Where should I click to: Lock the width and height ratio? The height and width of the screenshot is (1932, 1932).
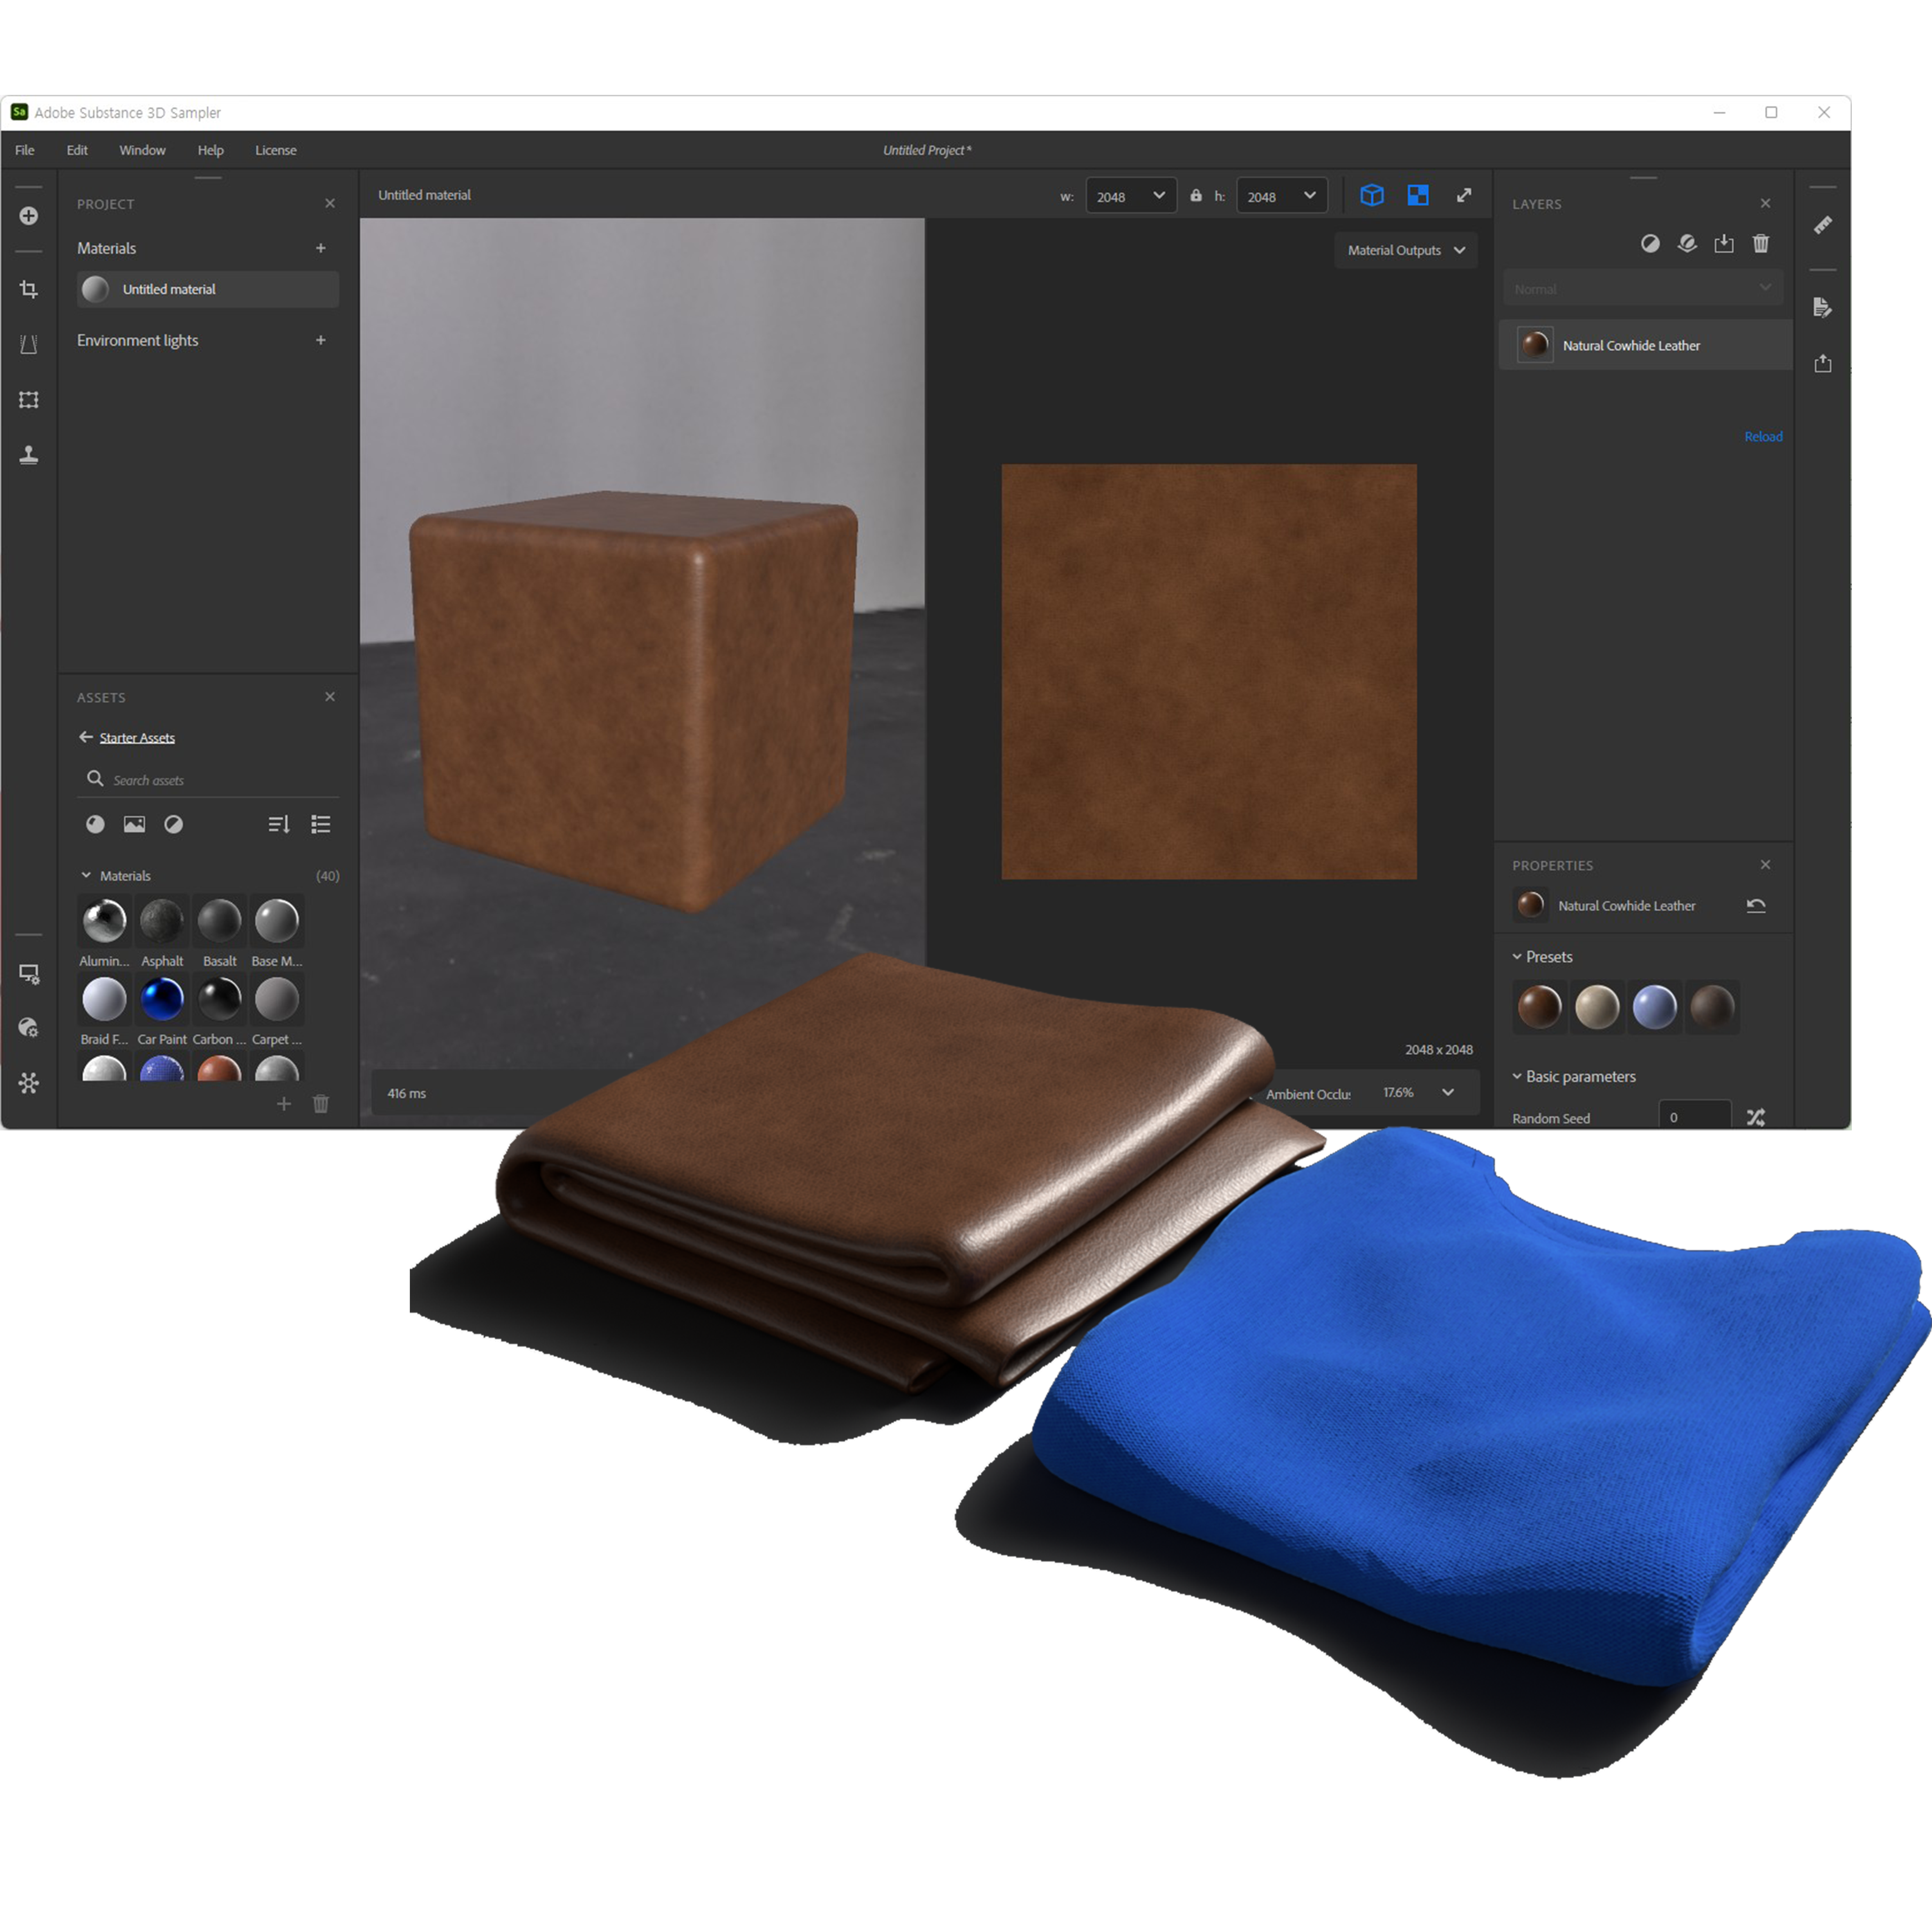coord(1196,195)
